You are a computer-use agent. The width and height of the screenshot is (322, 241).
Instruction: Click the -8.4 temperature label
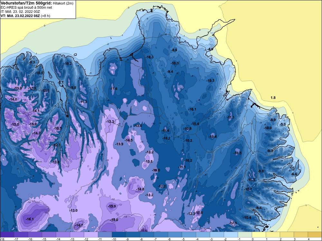coord(259,208)
